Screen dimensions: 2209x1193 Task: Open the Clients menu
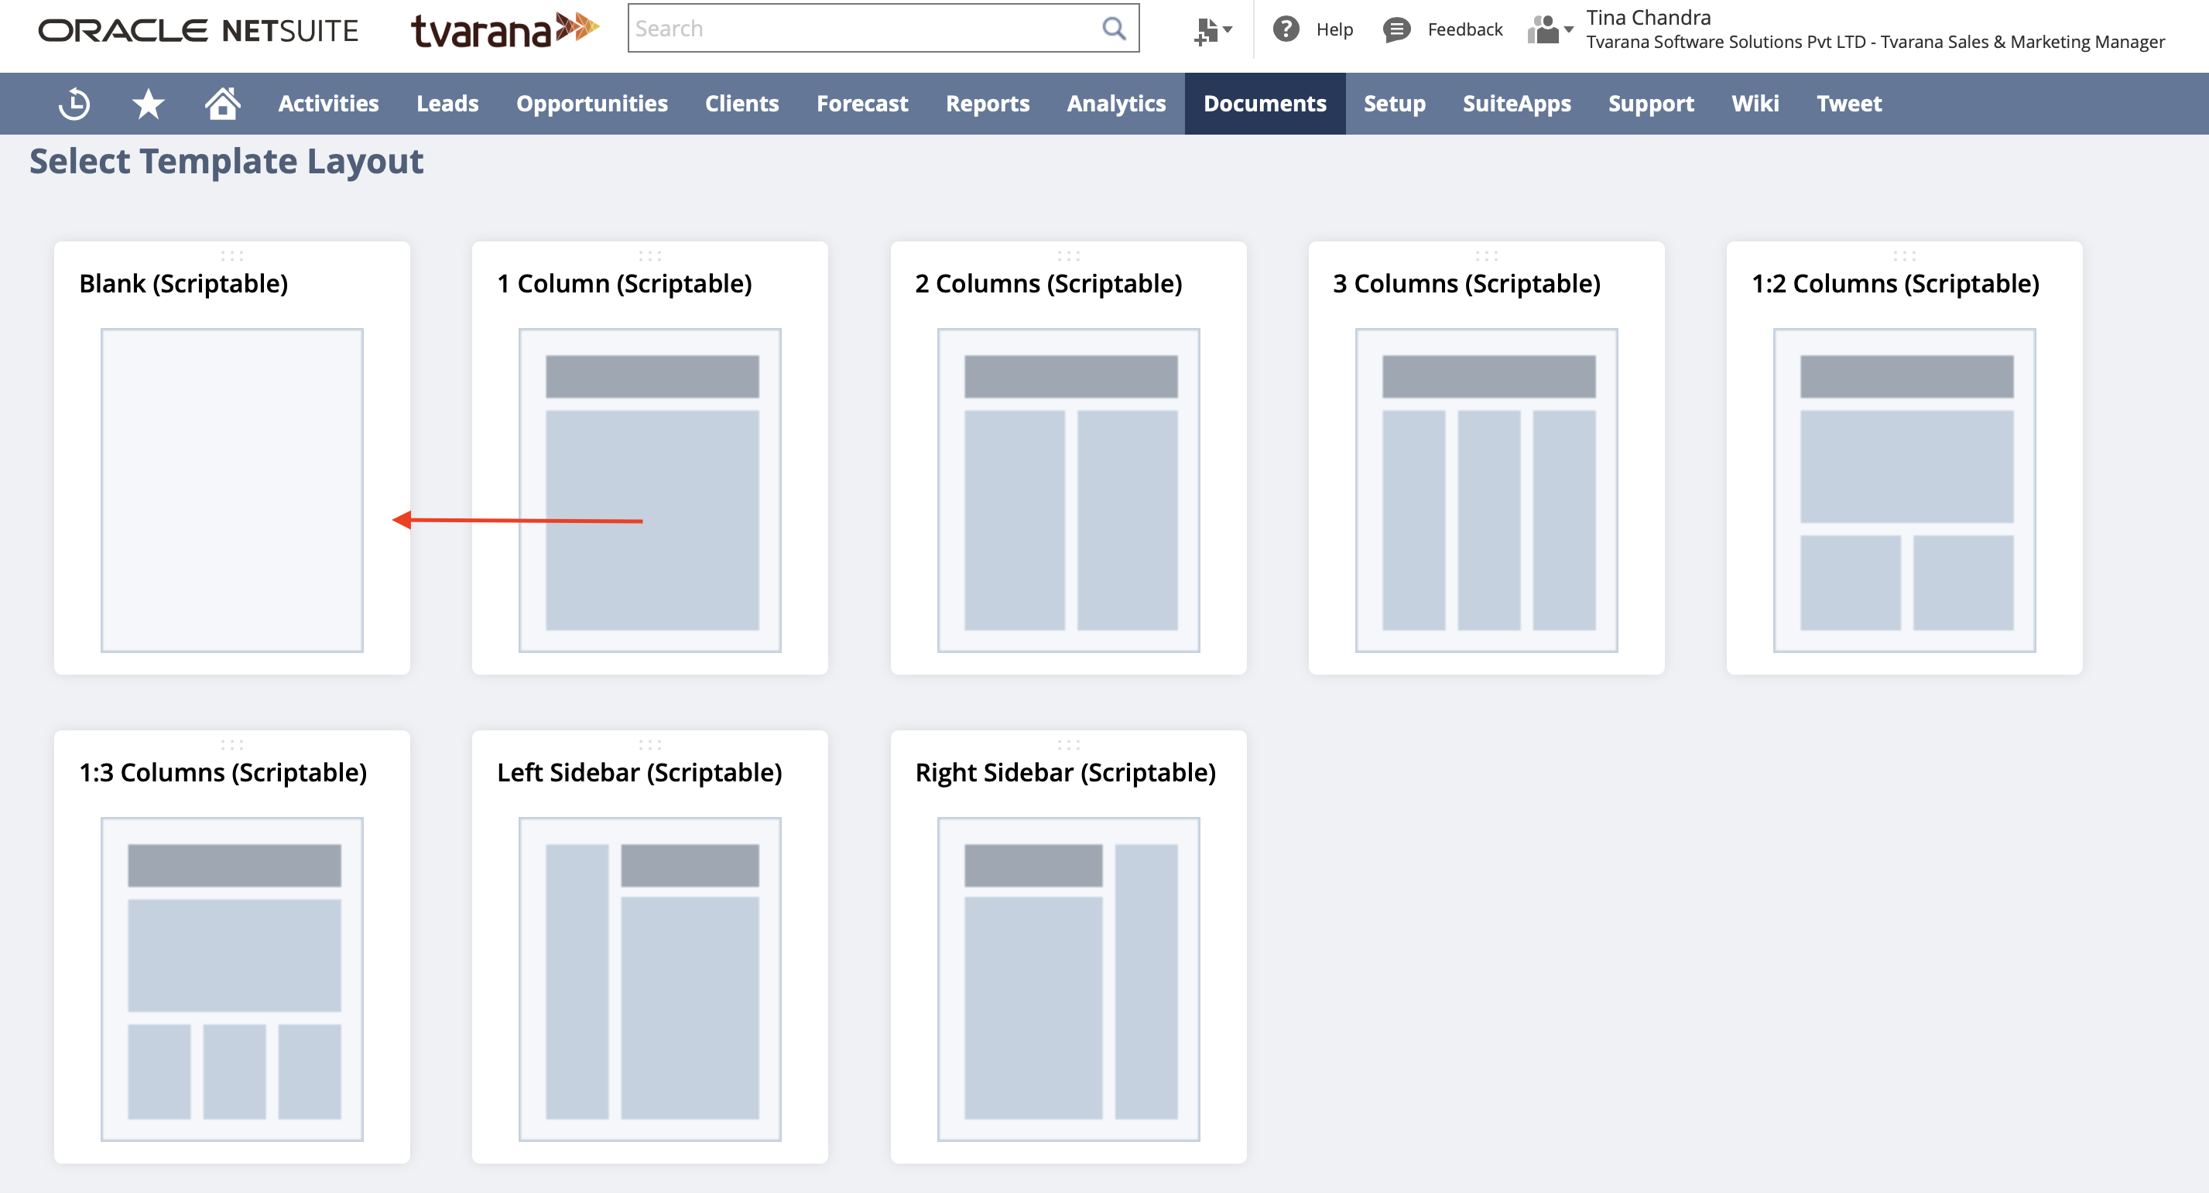[741, 104]
